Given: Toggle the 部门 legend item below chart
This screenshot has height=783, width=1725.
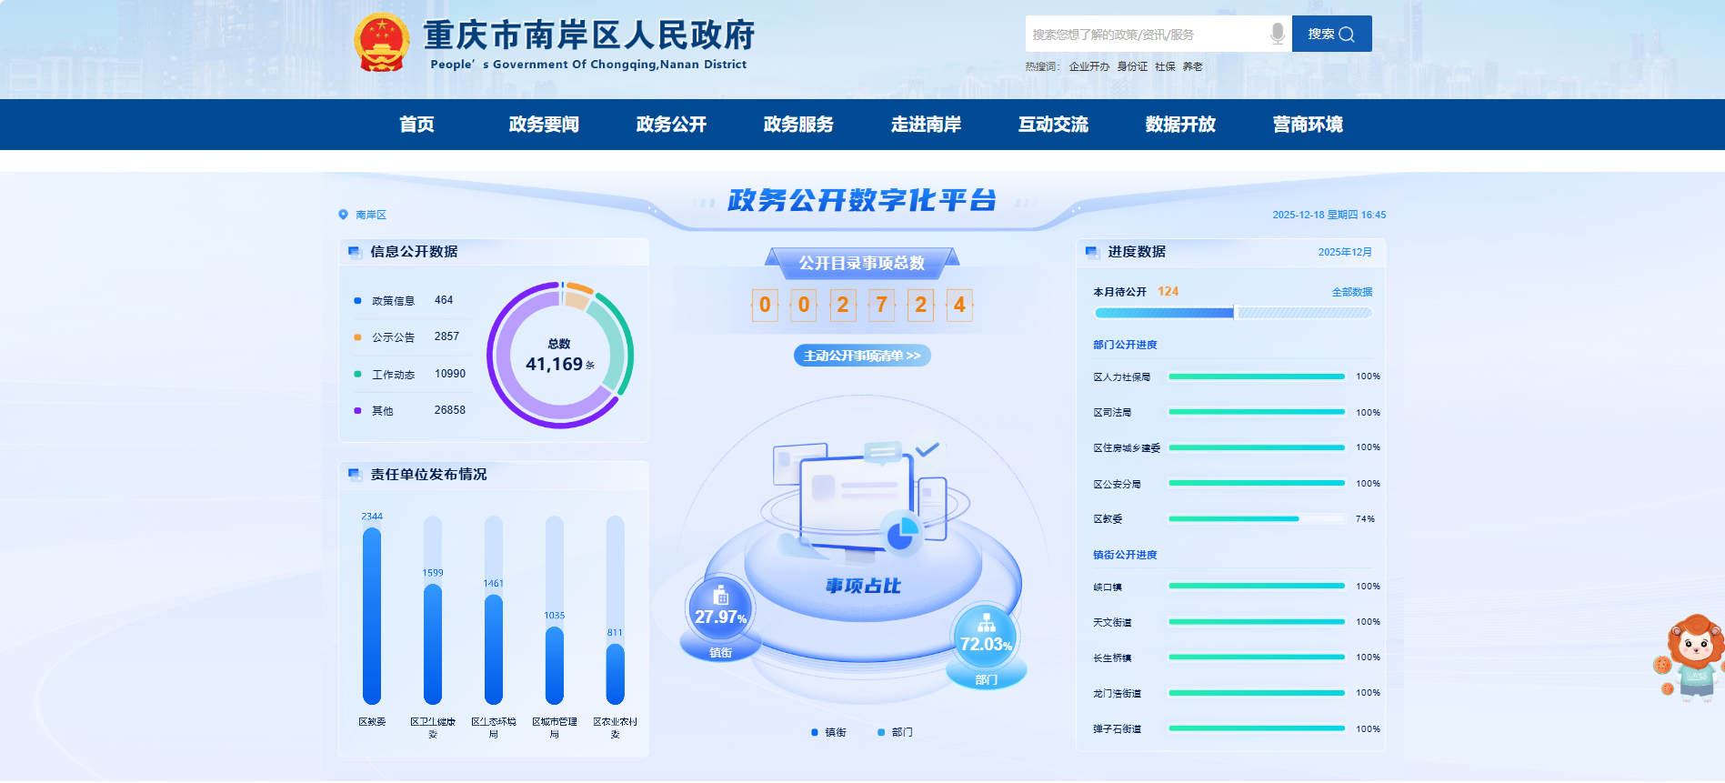Looking at the screenshot, I should tap(895, 732).
